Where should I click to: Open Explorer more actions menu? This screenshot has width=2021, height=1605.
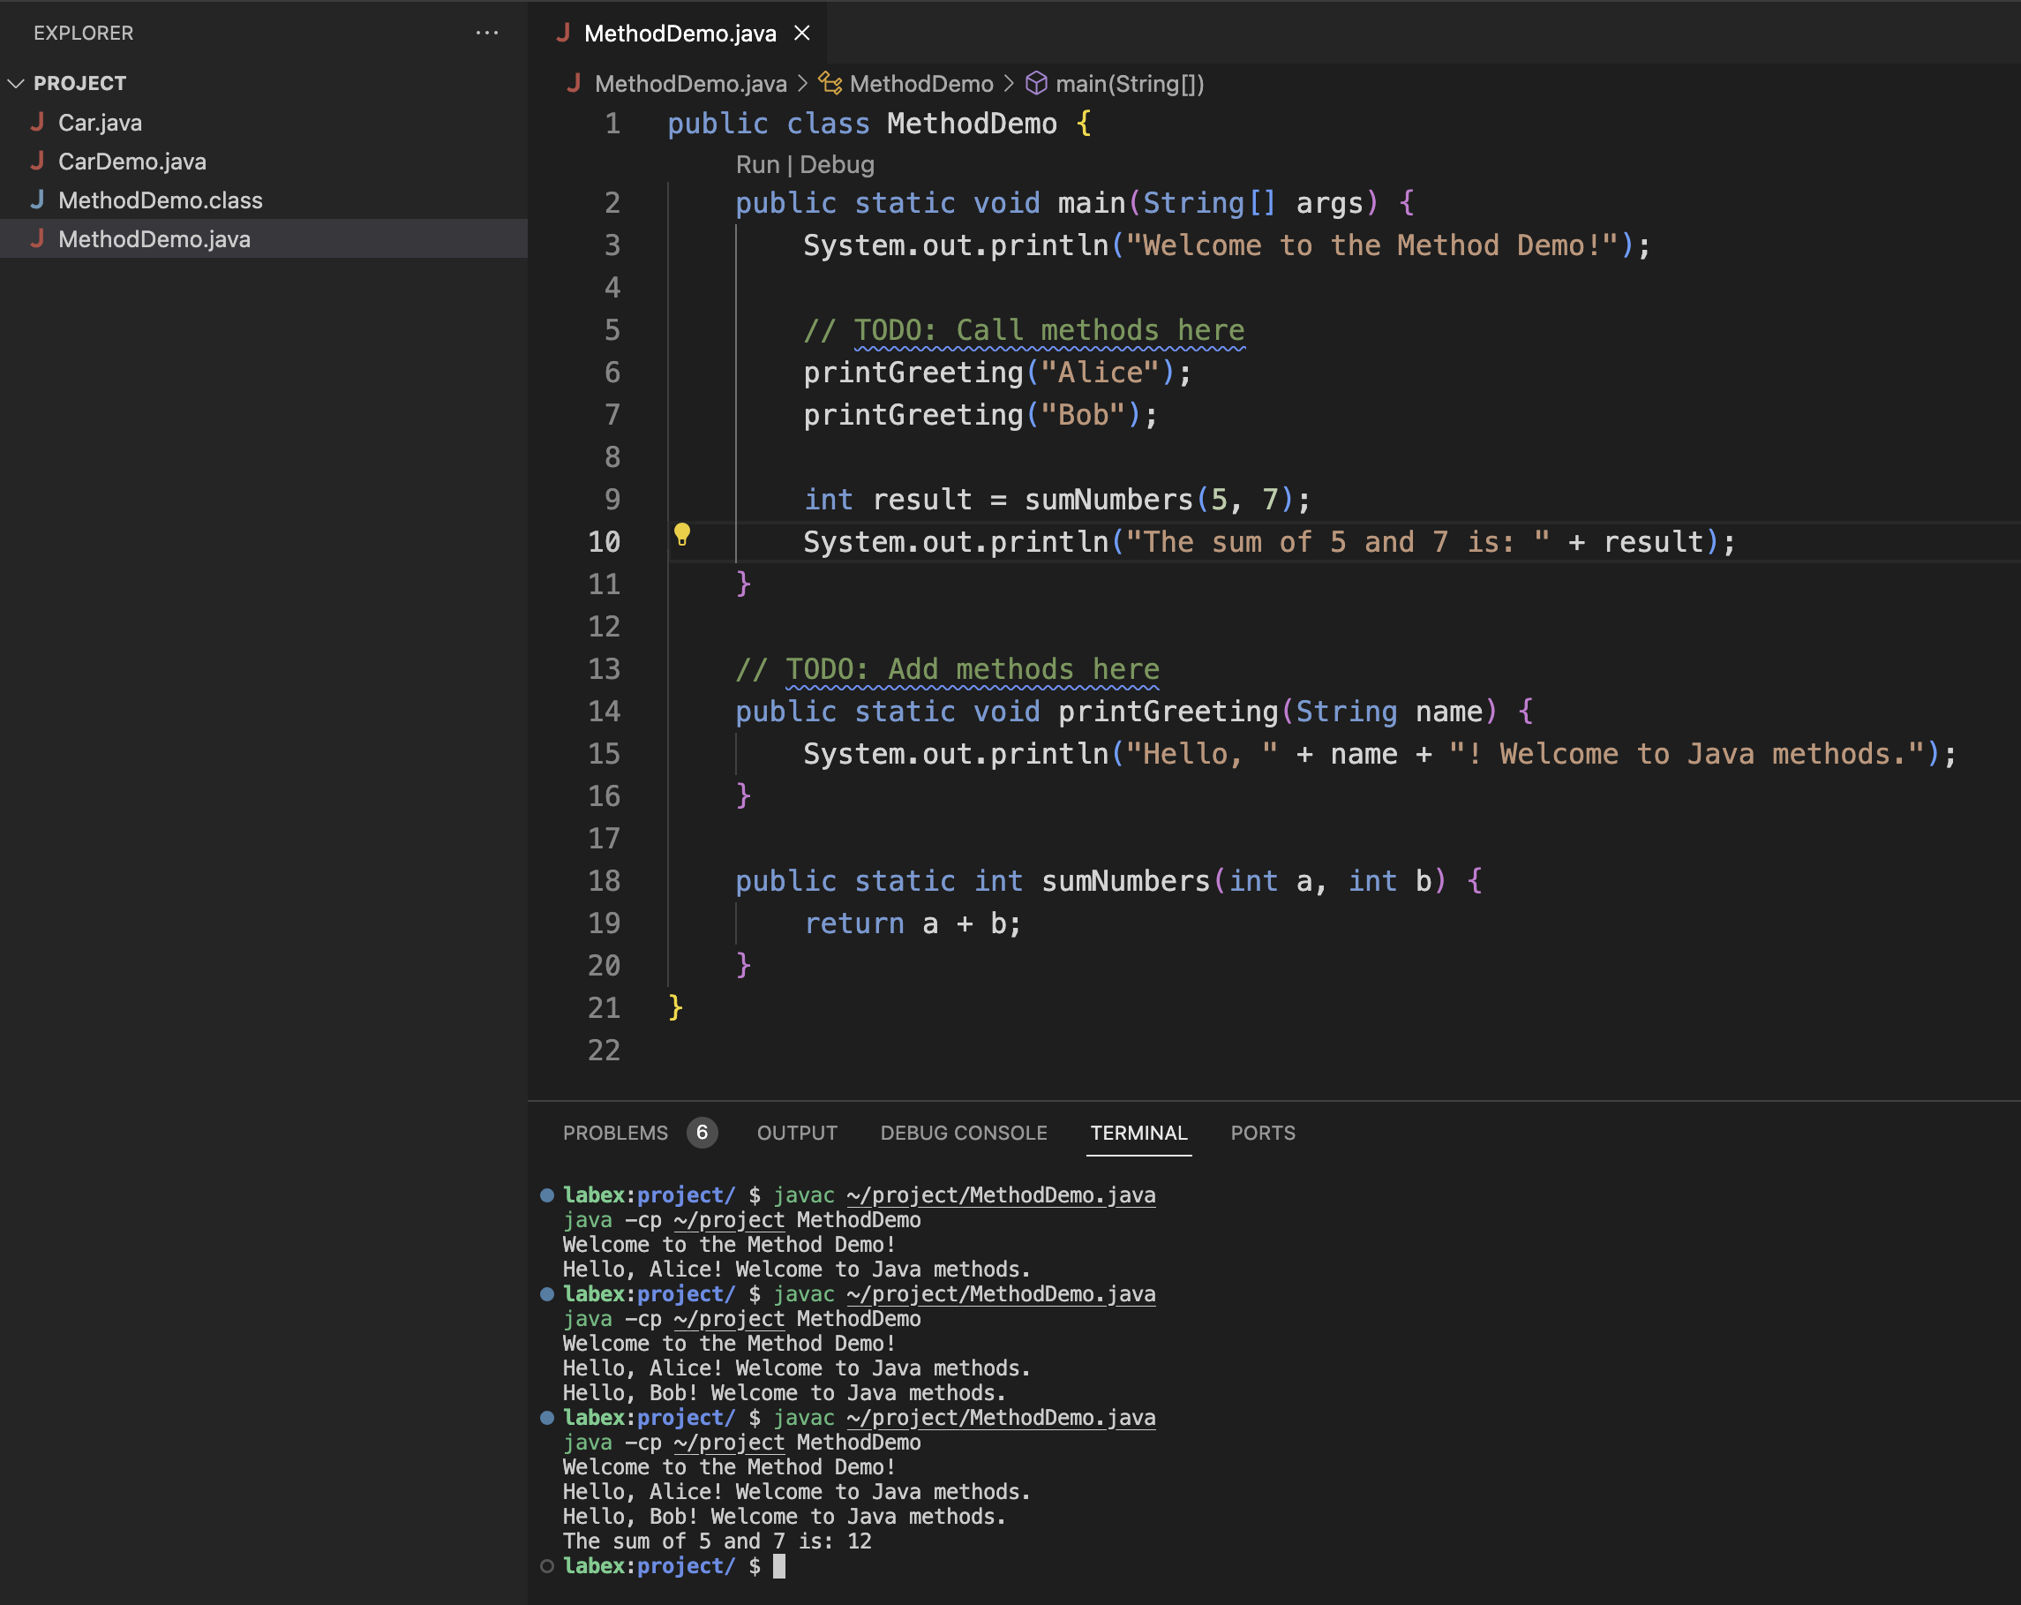486,33
